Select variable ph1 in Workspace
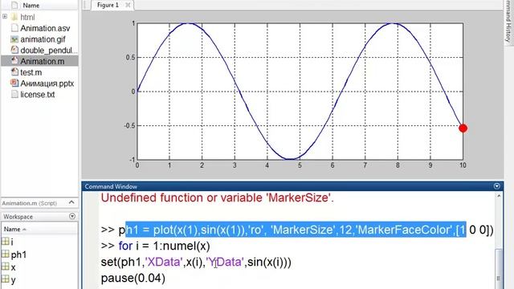 [x=18, y=254]
